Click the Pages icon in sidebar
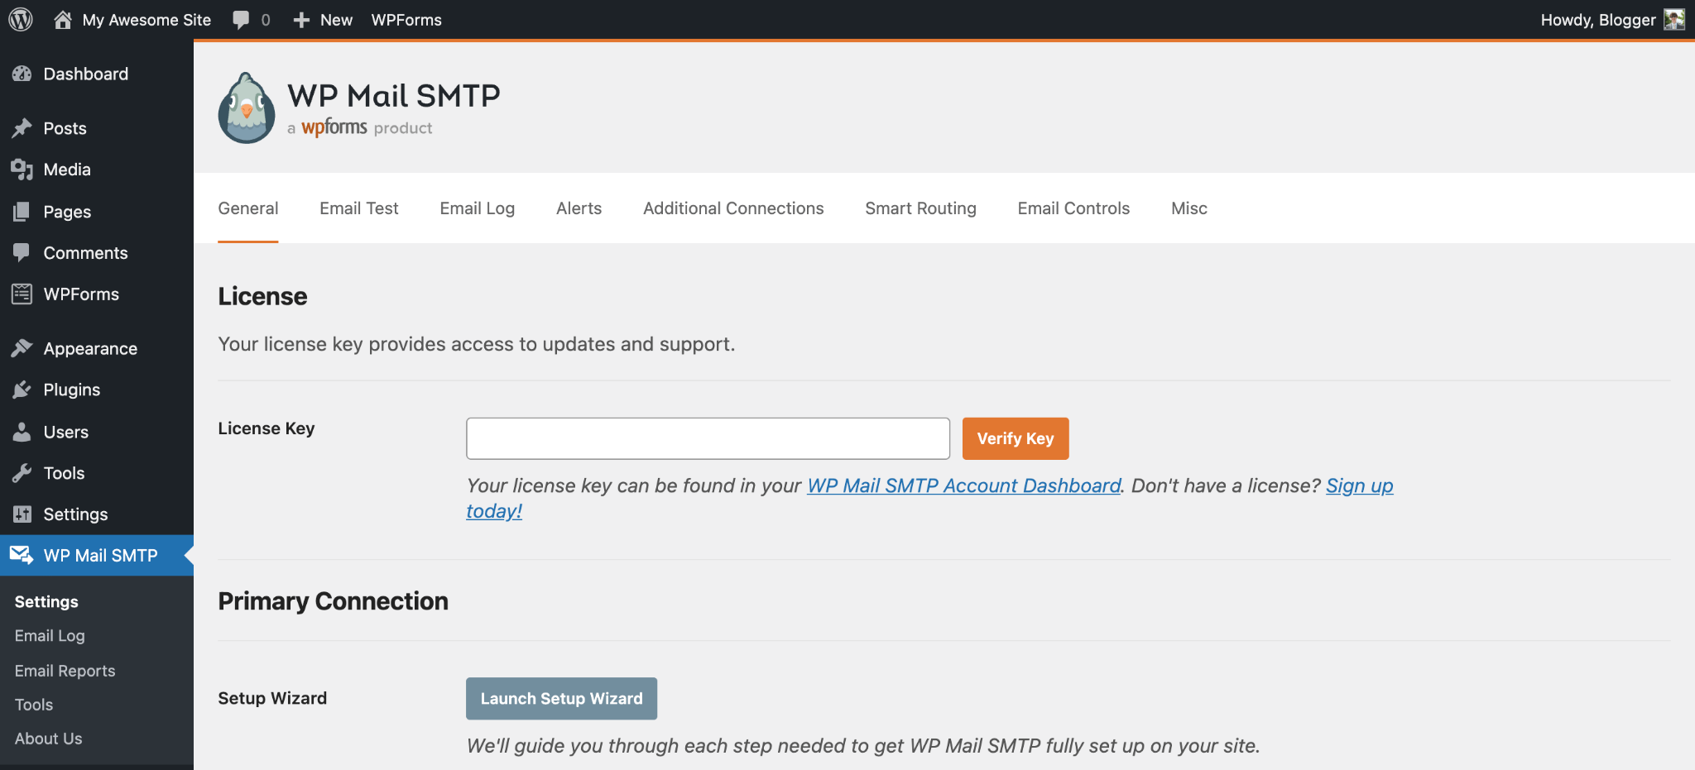This screenshot has height=770, width=1695. pos(22,212)
